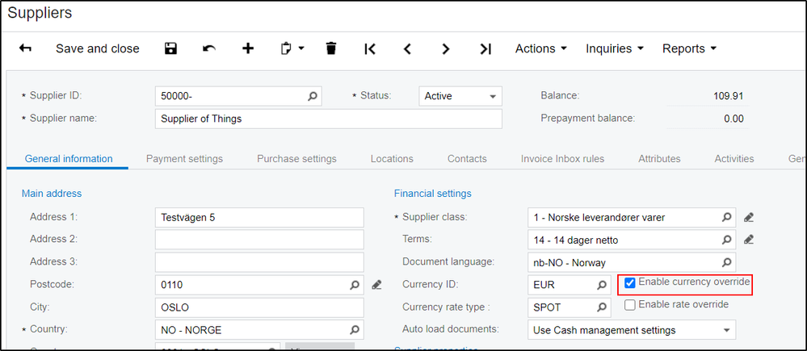The image size is (807, 351).
Task: Edit Supplier class with pencil icon
Action: [749, 217]
